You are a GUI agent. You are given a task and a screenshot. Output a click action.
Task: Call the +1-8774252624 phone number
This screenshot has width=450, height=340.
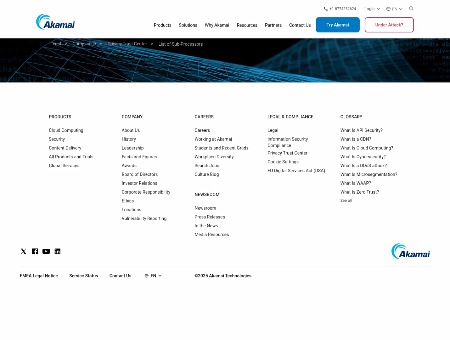343,9
